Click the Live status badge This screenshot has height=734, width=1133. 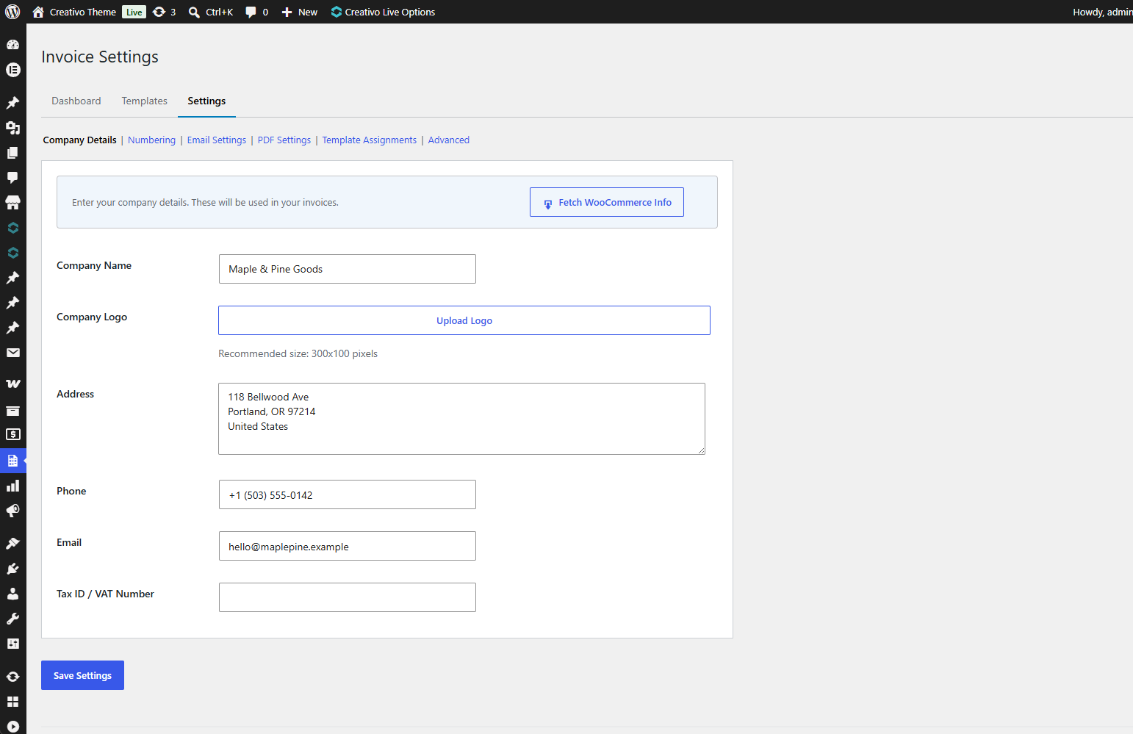coord(134,12)
